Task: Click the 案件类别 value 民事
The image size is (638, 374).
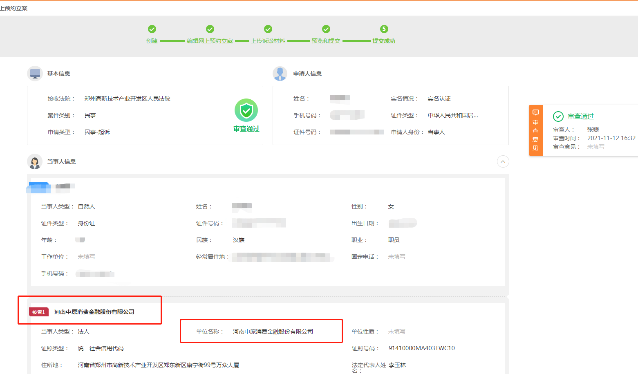Action: coord(90,115)
